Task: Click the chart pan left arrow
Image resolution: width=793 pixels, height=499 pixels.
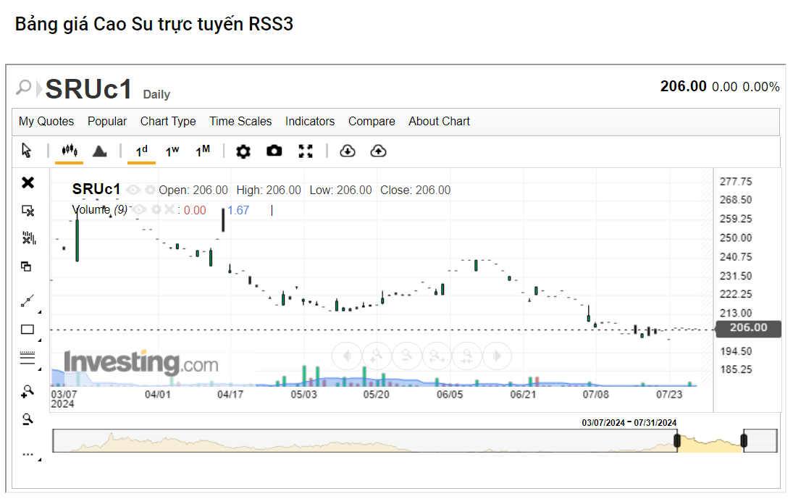Action: tap(346, 356)
